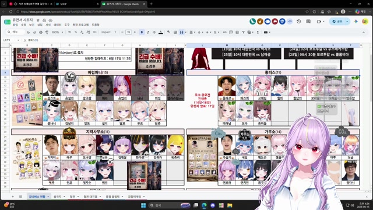Image resolution: width=373 pixels, height=210 pixels.
Task: Click the print icon in toolbar
Action: click(41, 32)
